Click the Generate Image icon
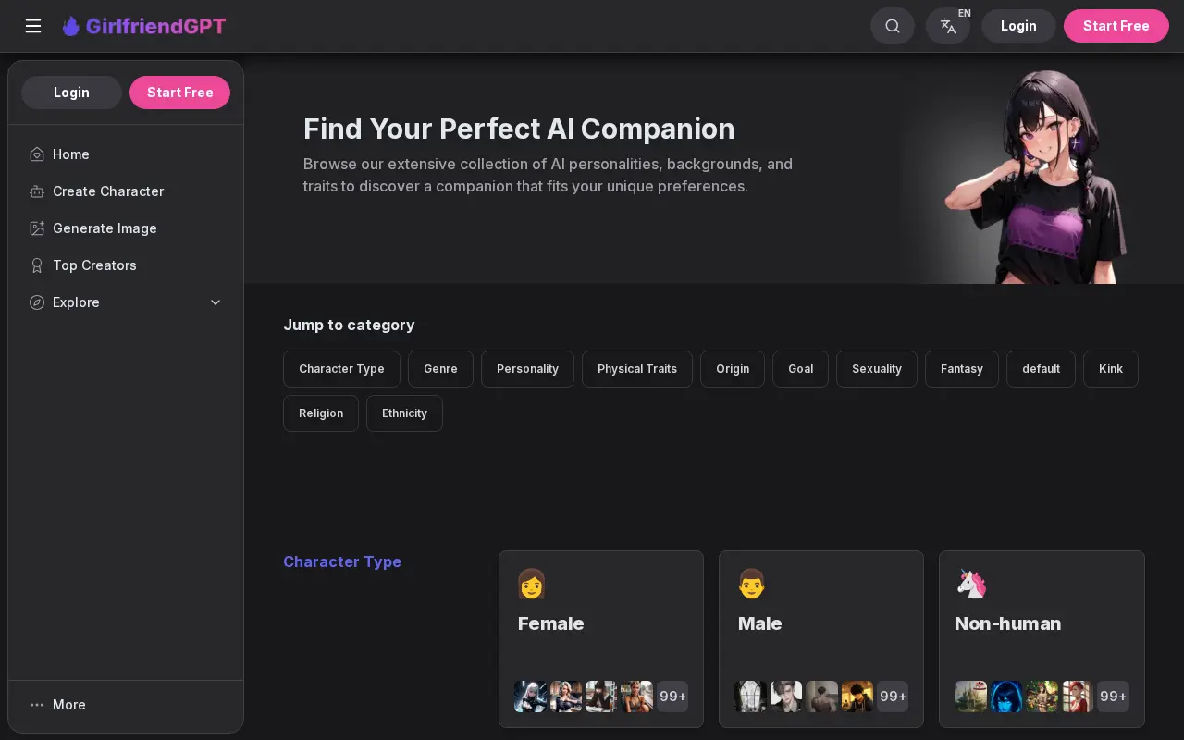The width and height of the screenshot is (1184, 740). (37, 228)
